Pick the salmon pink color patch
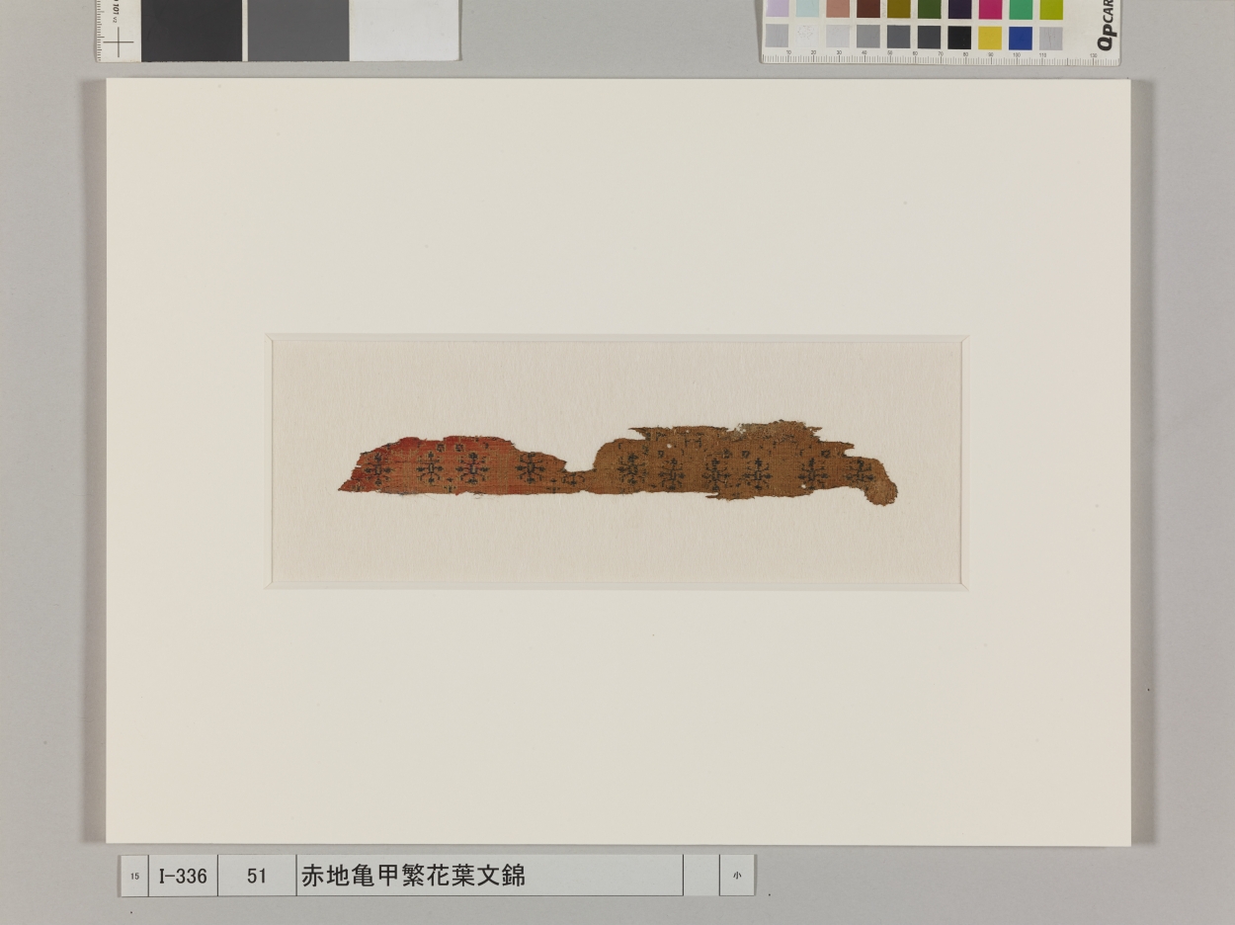Viewport: 1235px width, 925px height. 838,8
